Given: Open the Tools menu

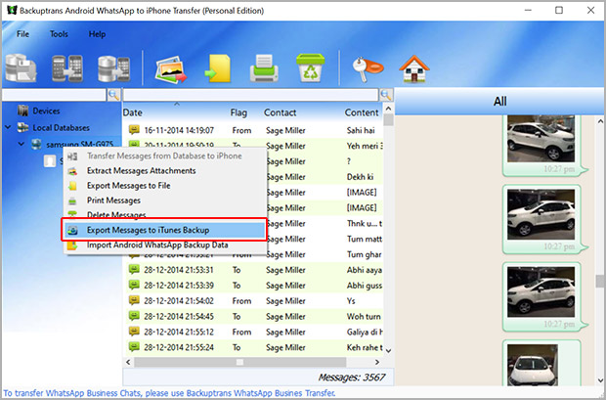Looking at the screenshot, I should pyautogui.click(x=59, y=33).
